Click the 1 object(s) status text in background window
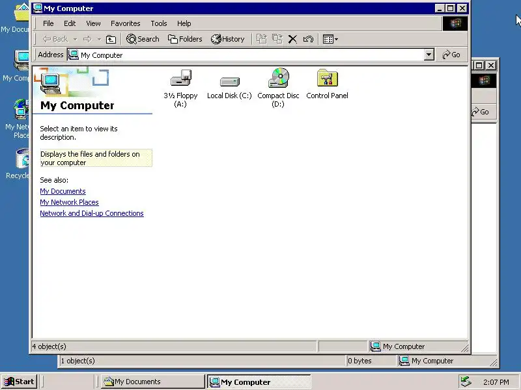 pyautogui.click(x=77, y=361)
